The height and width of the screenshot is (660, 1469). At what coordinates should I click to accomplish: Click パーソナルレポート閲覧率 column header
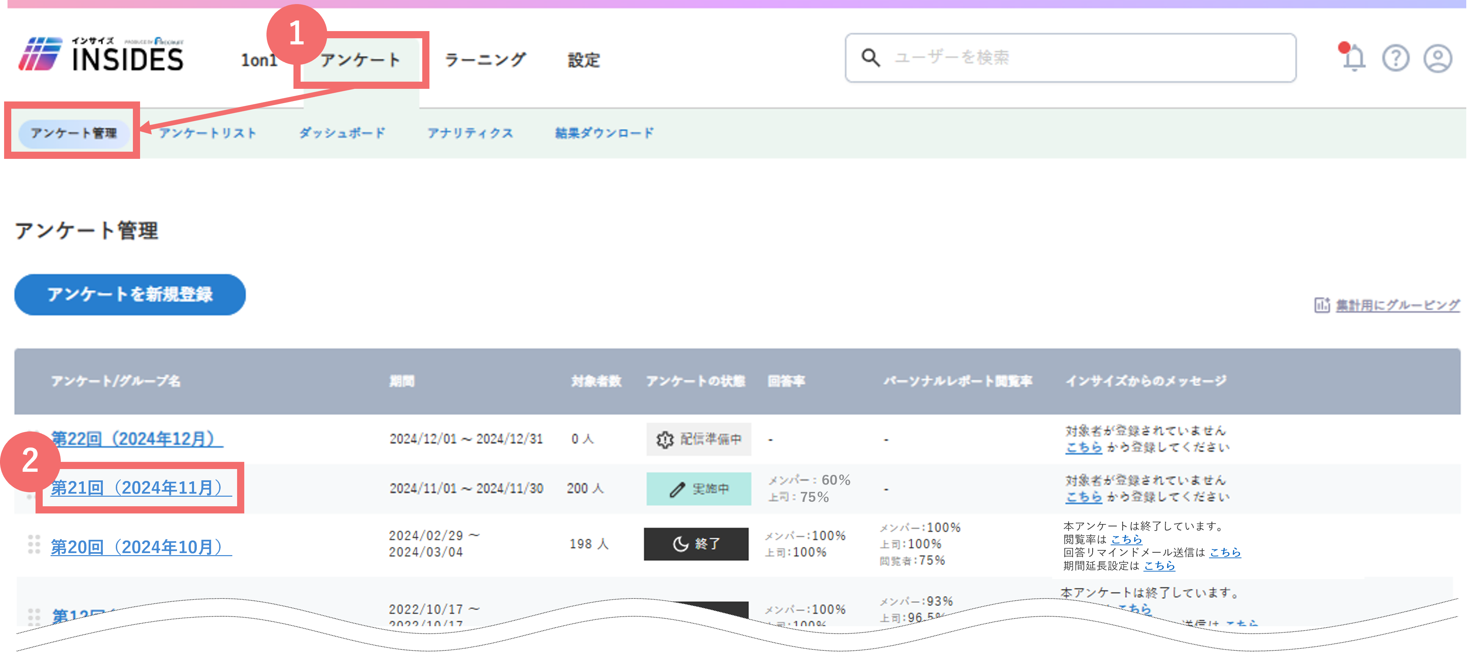(958, 381)
